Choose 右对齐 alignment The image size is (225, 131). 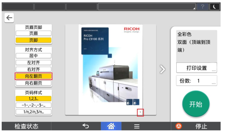click(x=33, y=69)
